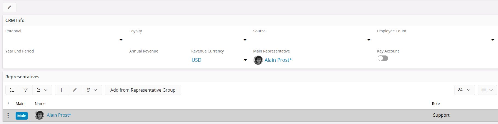Image resolution: width=498 pixels, height=124 pixels.
Task: Click the pencil icon in Representatives toolbar
Action: point(75,90)
